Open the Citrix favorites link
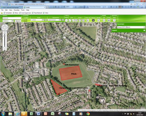The image size is (146, 116). click(46, 13)
